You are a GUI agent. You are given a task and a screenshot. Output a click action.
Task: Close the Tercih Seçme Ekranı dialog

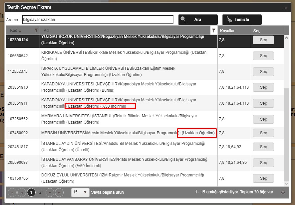[286, 8]
